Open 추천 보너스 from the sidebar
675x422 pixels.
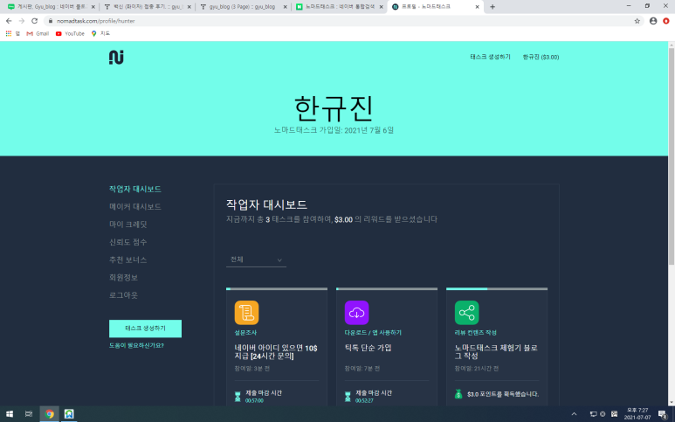click(x=127, y=259)
